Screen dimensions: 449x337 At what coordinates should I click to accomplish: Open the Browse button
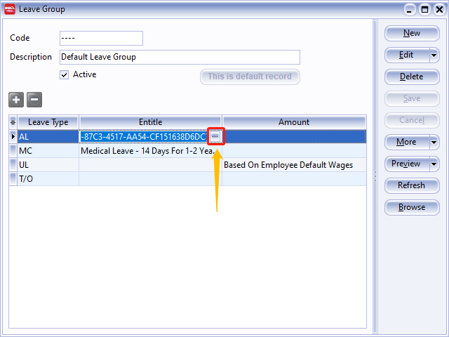pos(412,207)
